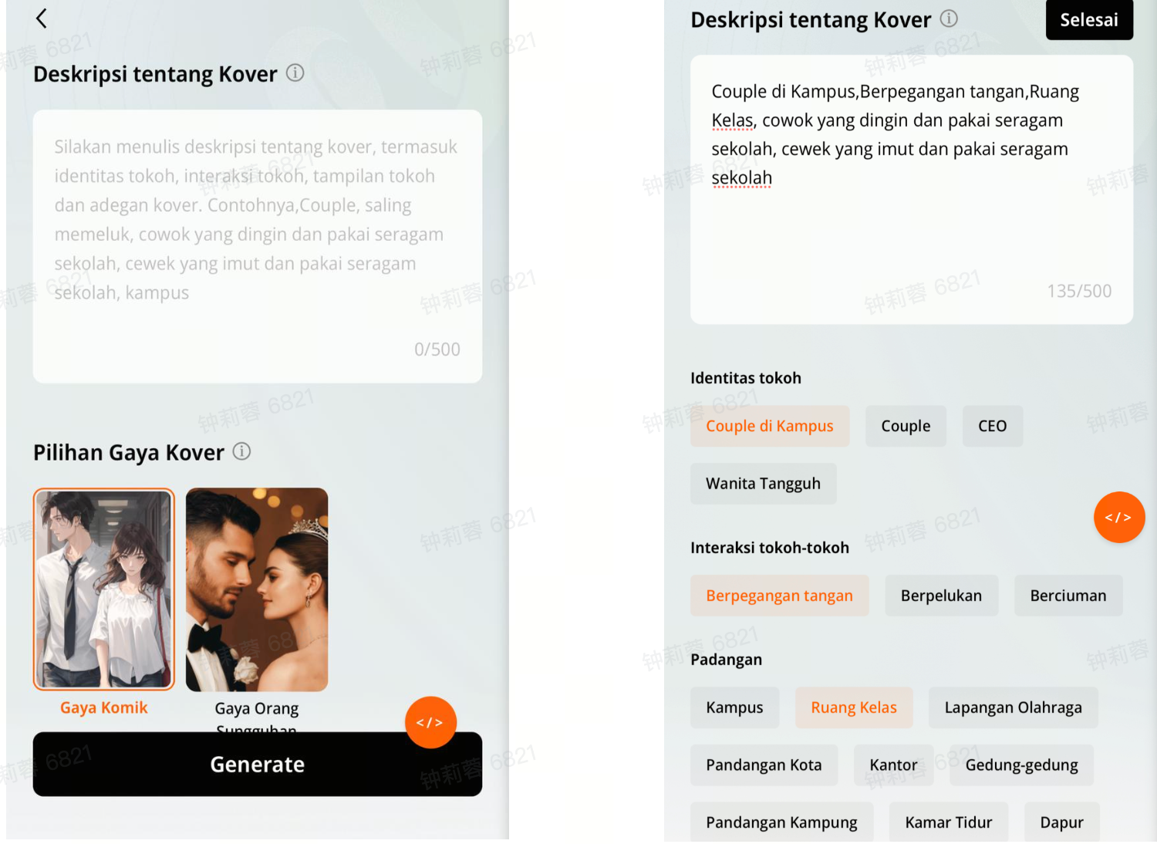Image resolution: width=1157 pixels, height=844 pixels.
Task: Choose the Gaya Orang Sungguhan cover thumbnail
Action: coord(257,589)
